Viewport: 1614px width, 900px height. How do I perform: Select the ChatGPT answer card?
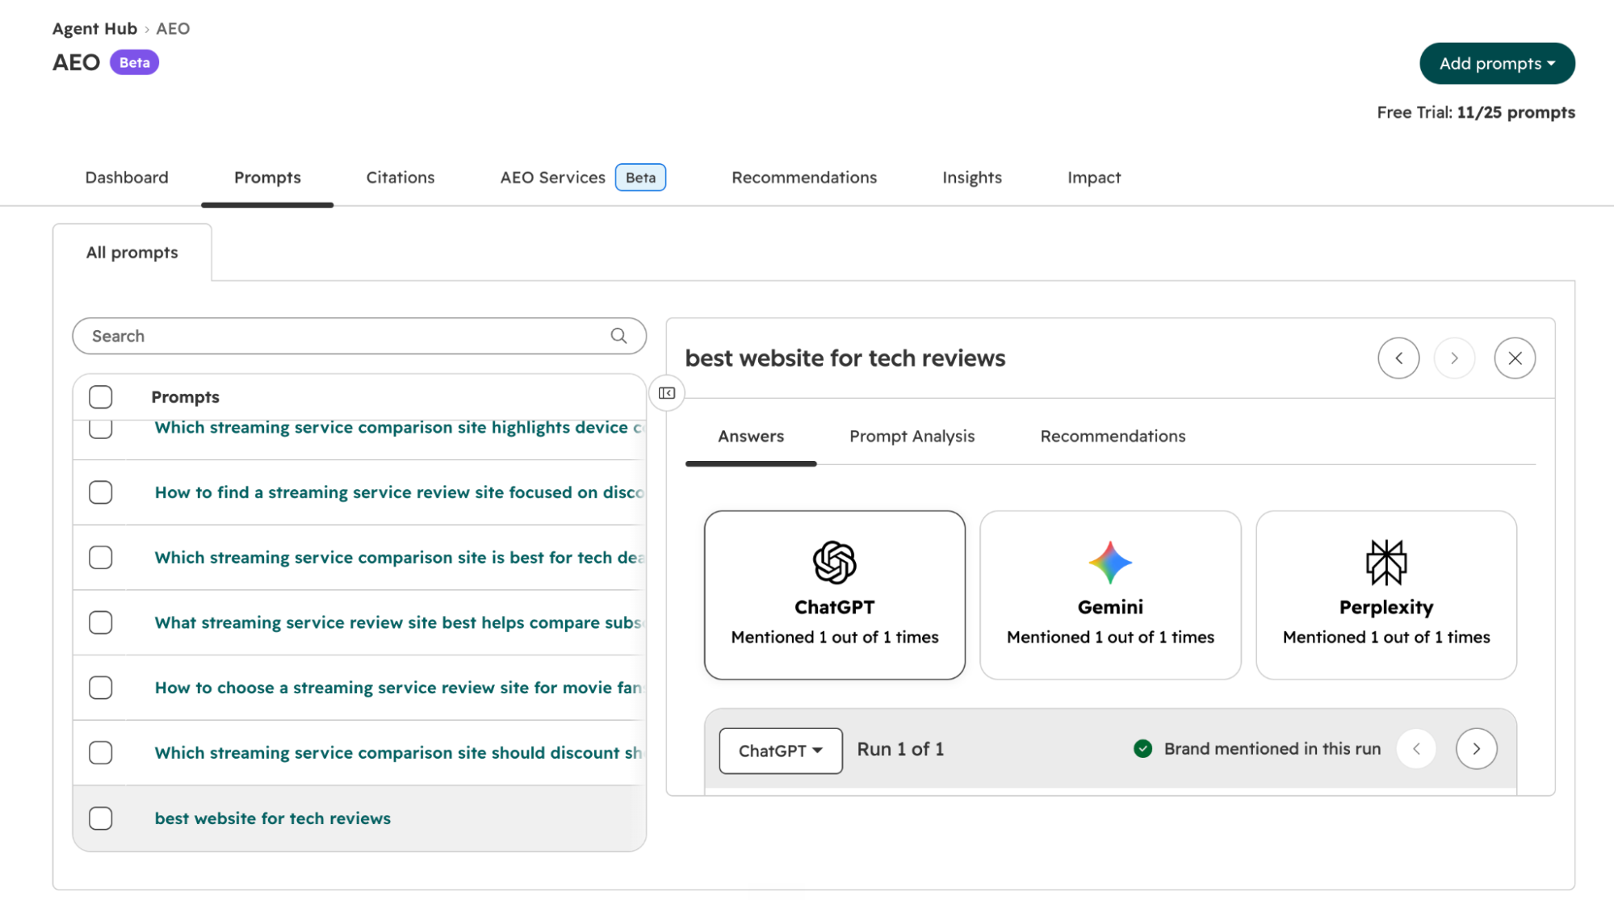click(x=835, y=595)
